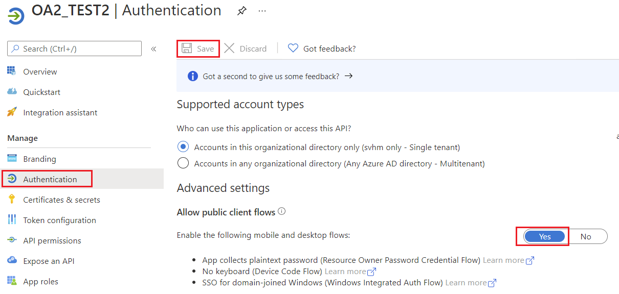Click the Got feedback heart icon
Image resolution: width=619 pixels, height=294 pixels.
293,48
